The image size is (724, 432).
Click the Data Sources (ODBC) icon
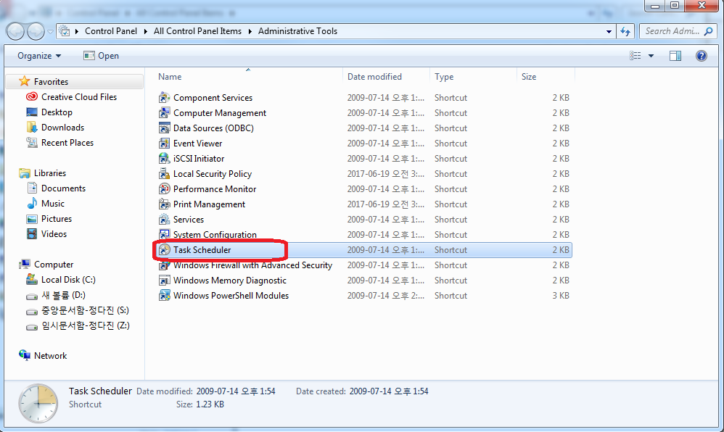(164, 128)
